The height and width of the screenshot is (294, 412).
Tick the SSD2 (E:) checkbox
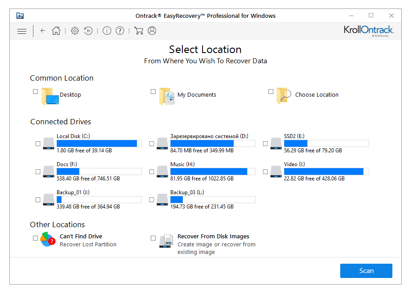point(265,143)
